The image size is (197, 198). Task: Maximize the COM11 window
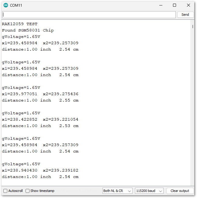[x=175, y=5]
